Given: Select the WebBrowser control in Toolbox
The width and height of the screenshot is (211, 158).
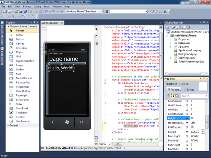Looking at the screenshot, I should tap(22, 121).
